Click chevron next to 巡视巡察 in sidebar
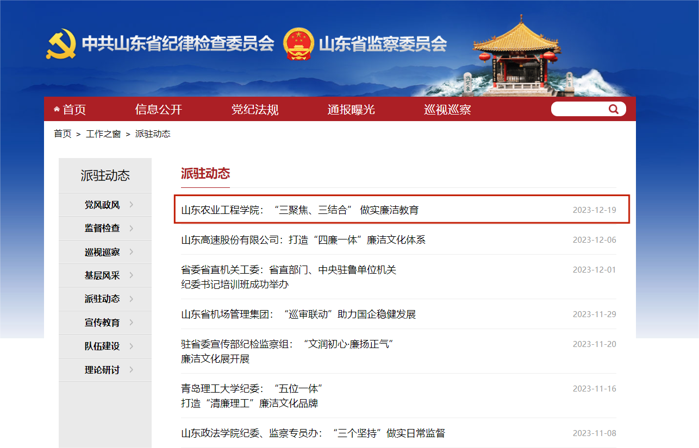The height and width of the screenshot is (448, 699). pyautogui.click(x=131, y=252)
